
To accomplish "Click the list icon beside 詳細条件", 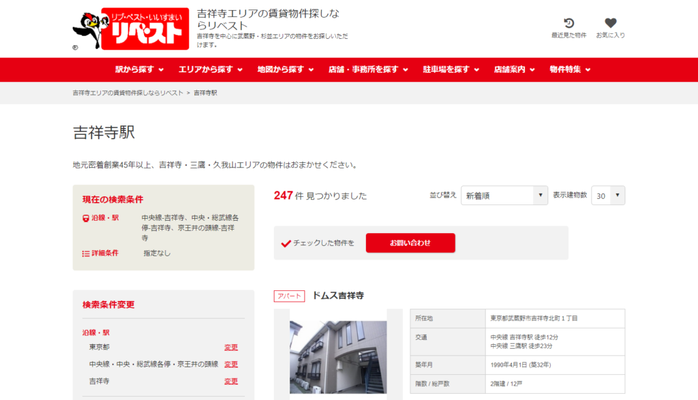I will point(86,253).
